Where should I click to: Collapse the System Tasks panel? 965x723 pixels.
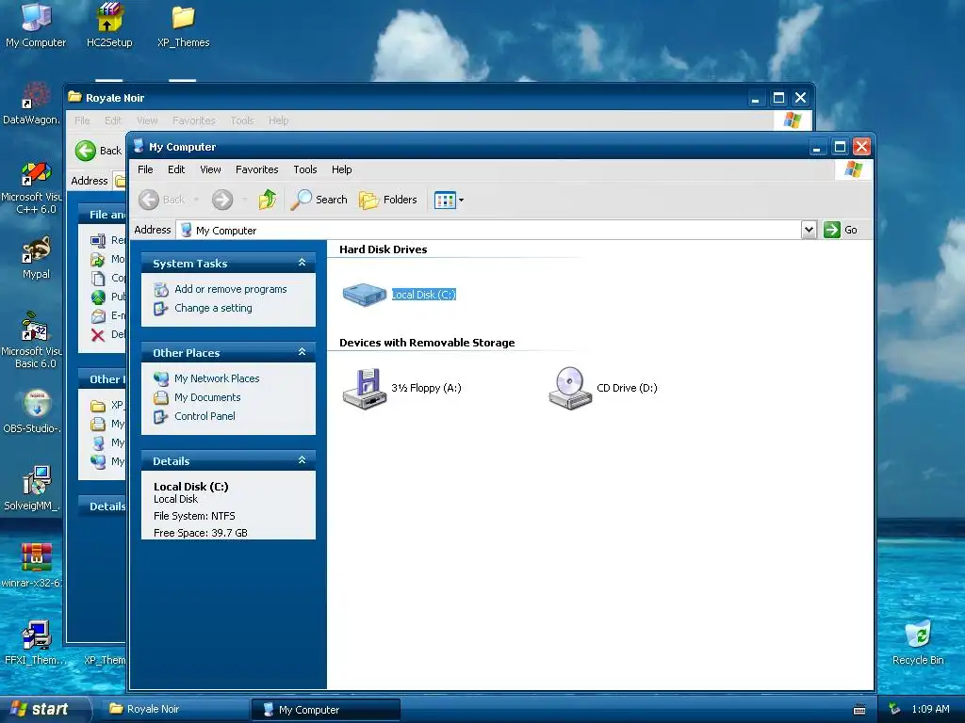tap(302, 263)
